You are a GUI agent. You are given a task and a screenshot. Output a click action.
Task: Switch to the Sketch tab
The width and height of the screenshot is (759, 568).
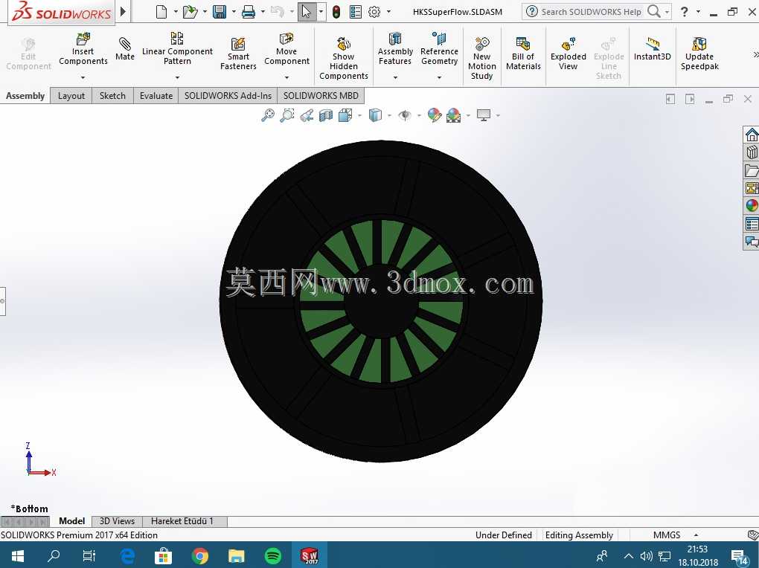tap(112, 96)
